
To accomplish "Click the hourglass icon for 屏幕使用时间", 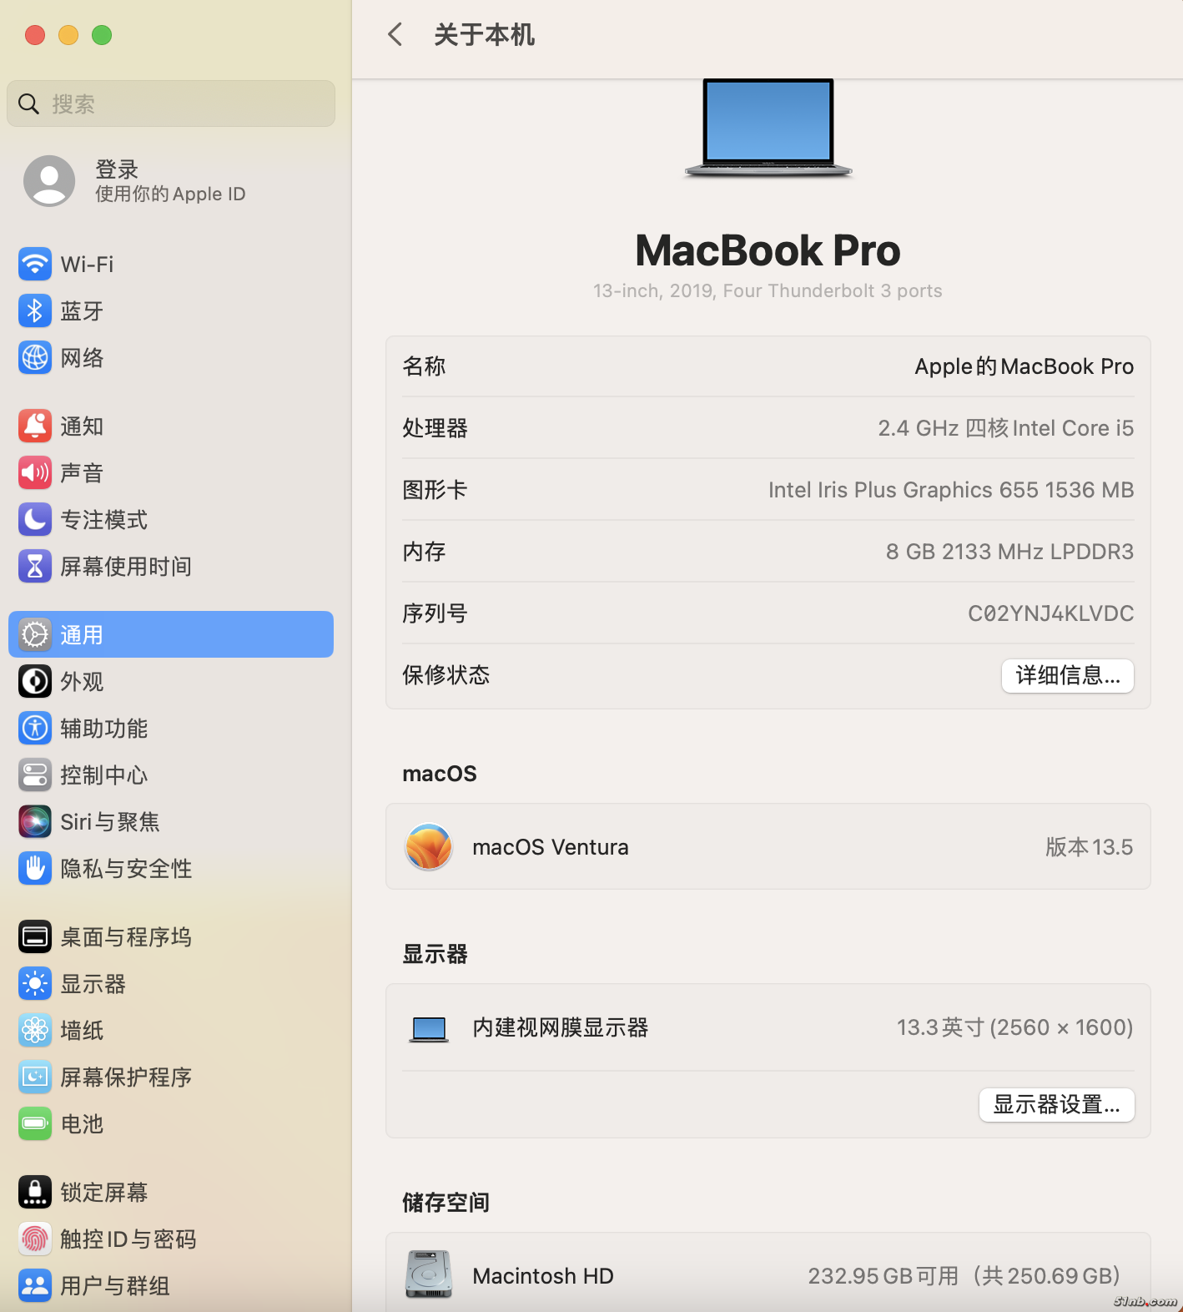I will [35, 566].
